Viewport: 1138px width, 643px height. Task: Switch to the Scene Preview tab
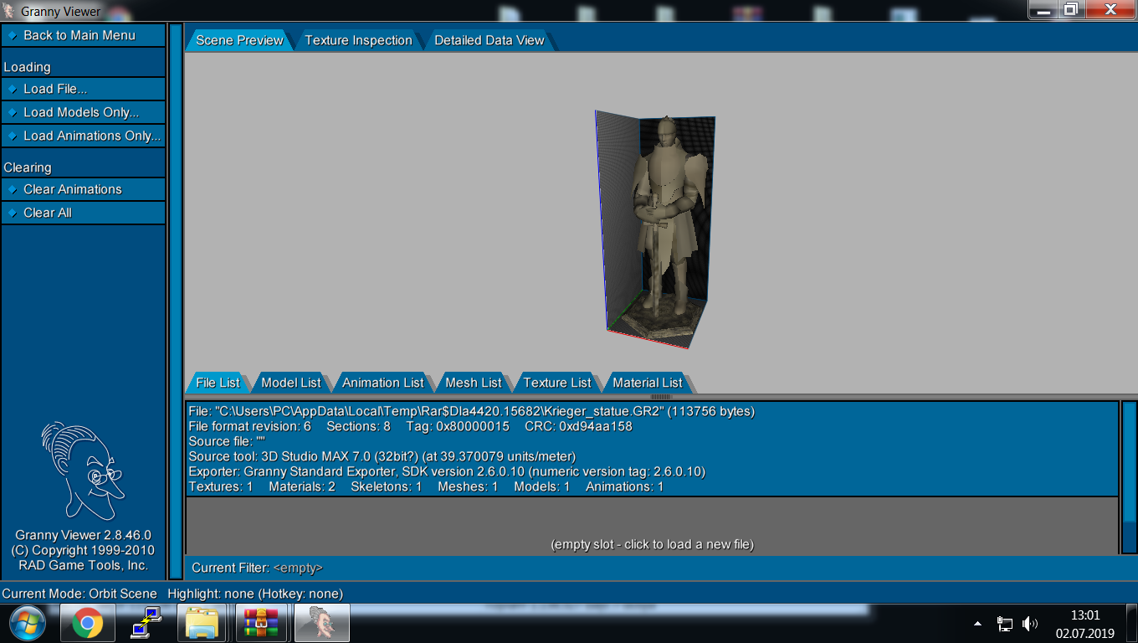[239, 40]
